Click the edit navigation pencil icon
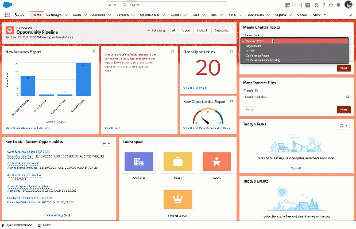This screenshot has width=356, height=229. [351, 15]
